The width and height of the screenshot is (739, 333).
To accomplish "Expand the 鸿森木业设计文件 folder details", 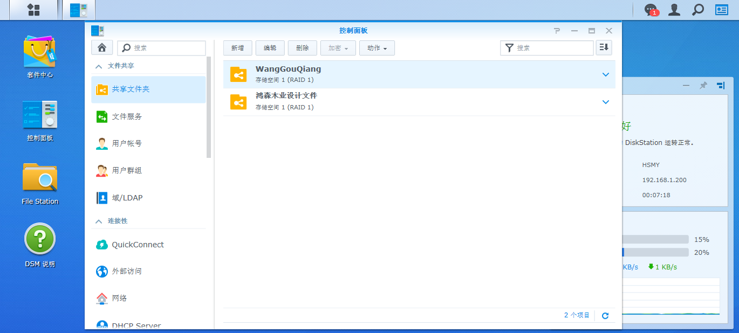I will click(605, 102).
